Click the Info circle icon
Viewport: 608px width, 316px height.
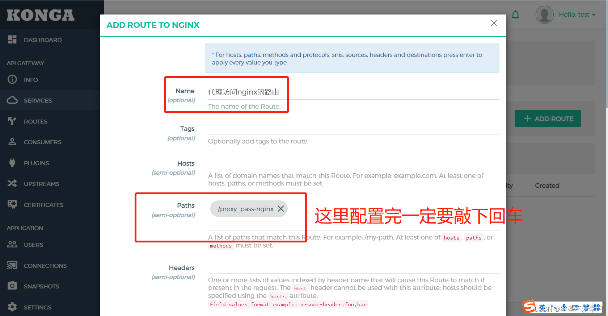point(12,79)
